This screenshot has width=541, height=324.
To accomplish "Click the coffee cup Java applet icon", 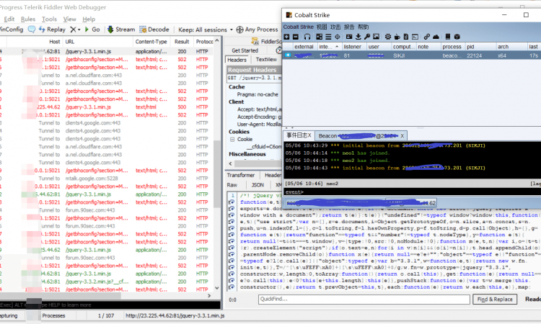I will pos(397,37).
